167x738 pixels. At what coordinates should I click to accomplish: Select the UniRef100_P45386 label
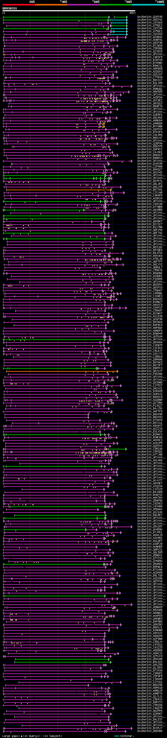(150, 374)
